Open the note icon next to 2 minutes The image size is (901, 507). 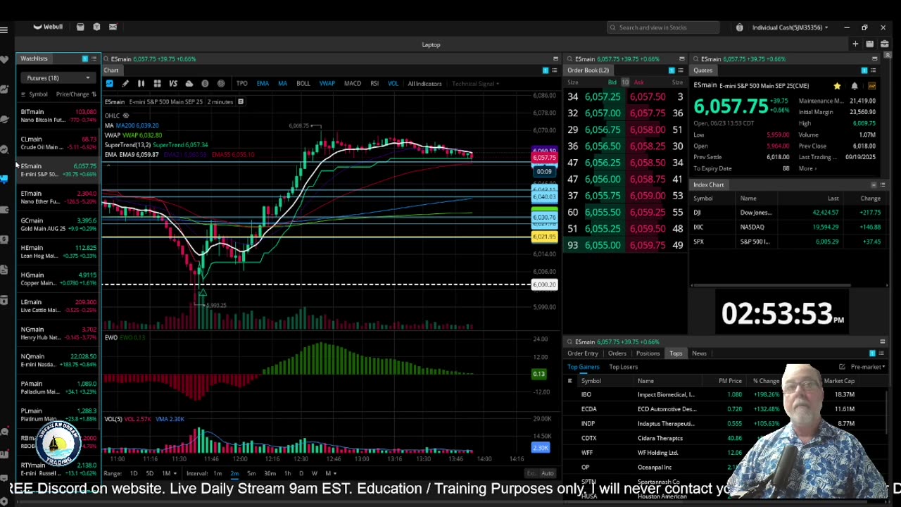240,102
